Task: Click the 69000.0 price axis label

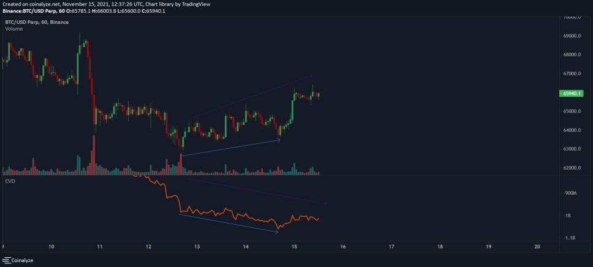Action: click(572, 36)
